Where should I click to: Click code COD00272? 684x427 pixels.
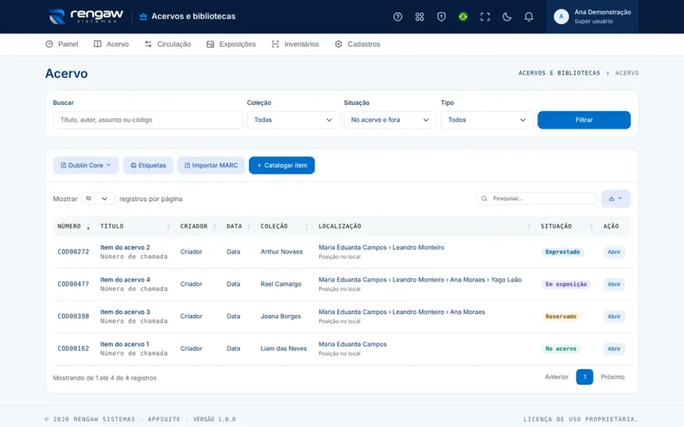click(x=73, y=252)
